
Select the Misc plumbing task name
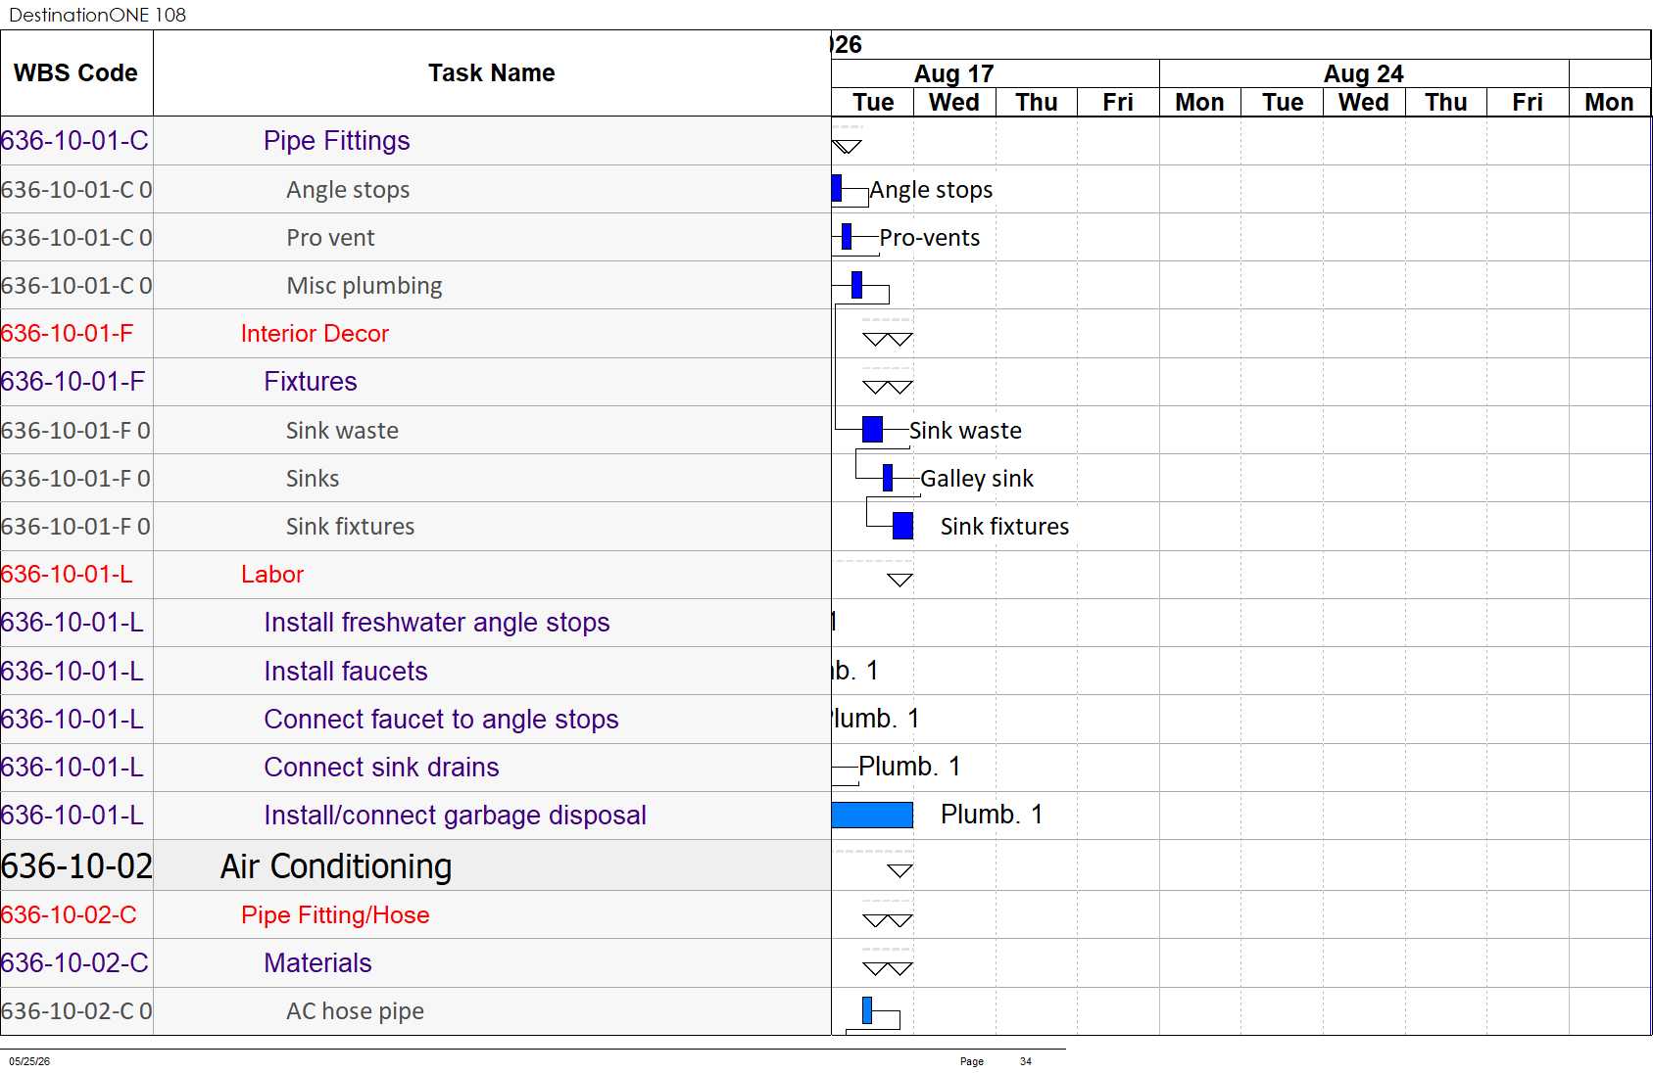[x=365, y=286]
